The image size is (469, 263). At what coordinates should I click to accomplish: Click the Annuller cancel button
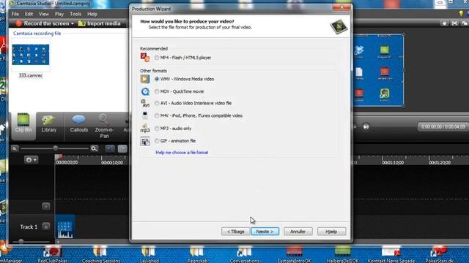[298, 232]
